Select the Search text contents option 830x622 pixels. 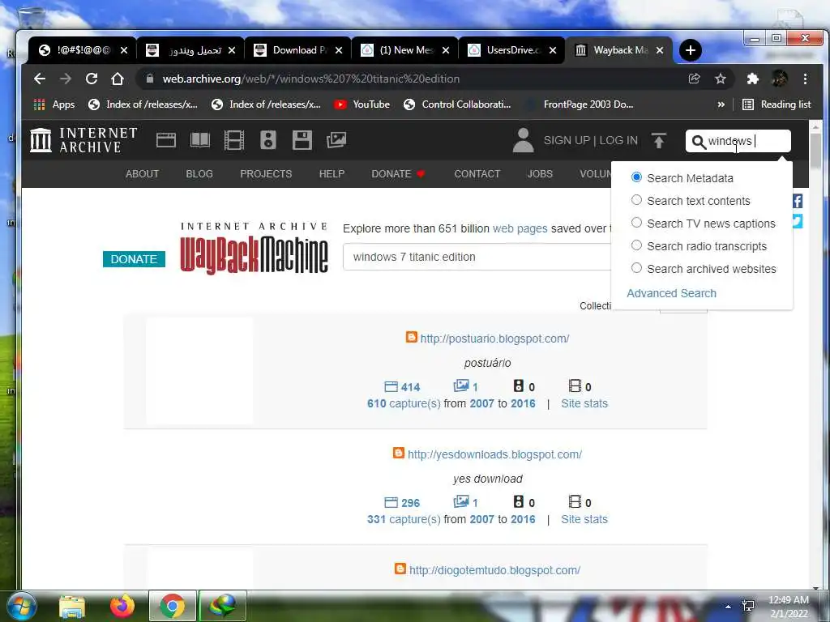(x=637, y=200)
